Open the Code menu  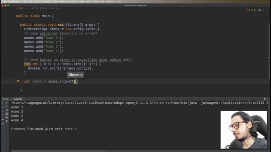point(55,2)
